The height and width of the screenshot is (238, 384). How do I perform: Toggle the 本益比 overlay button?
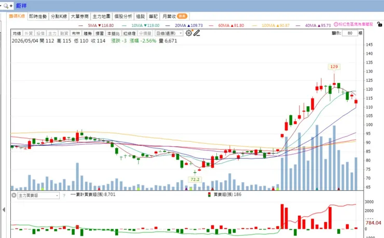click(x=114, y=33)
